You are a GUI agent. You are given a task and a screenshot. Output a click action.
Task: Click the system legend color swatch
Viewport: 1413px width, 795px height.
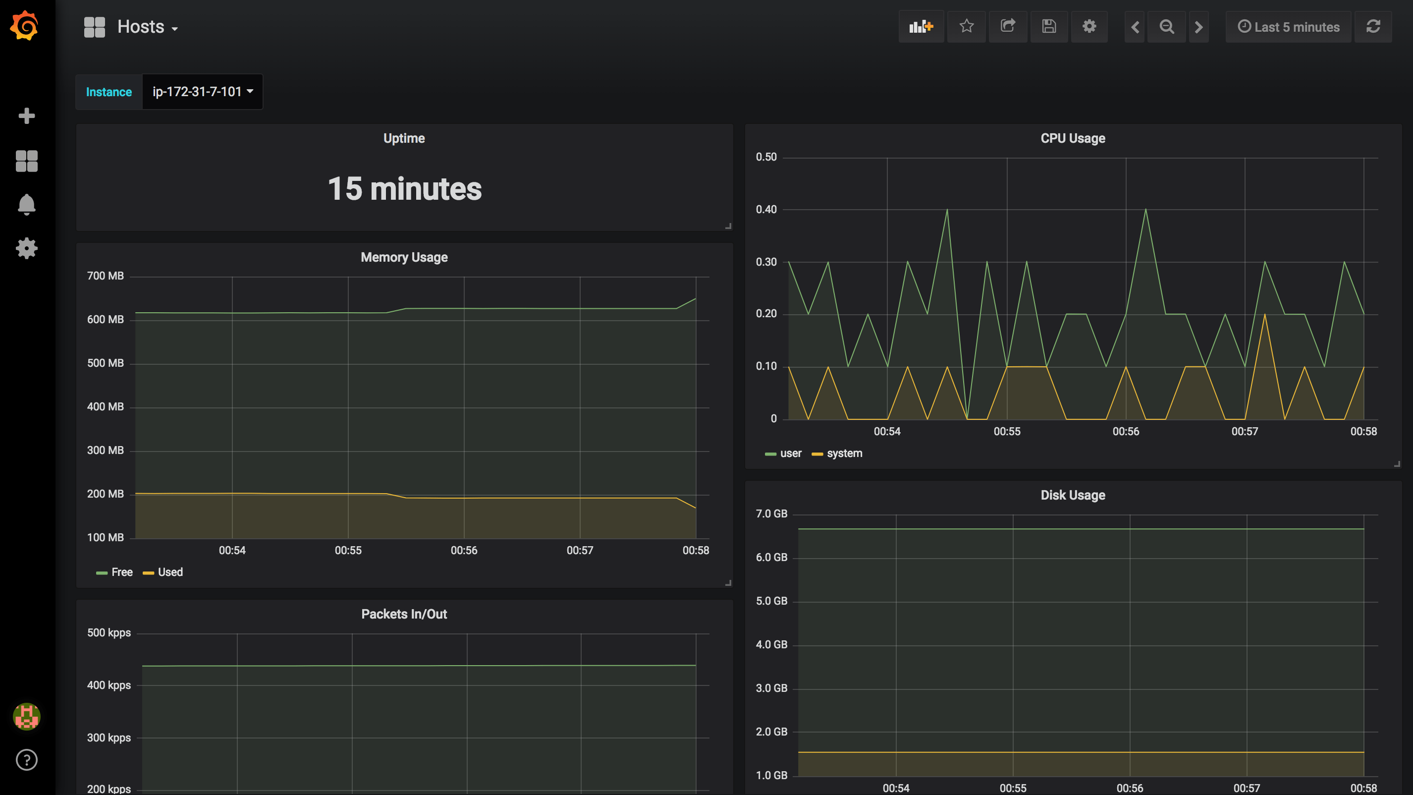[817, 454]
